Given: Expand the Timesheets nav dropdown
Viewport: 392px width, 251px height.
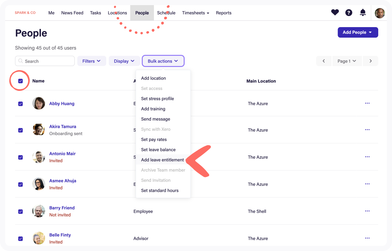Looking at the screenshot, I should pos(196,13).
